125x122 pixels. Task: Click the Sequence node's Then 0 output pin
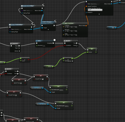(x=19, y=46)
